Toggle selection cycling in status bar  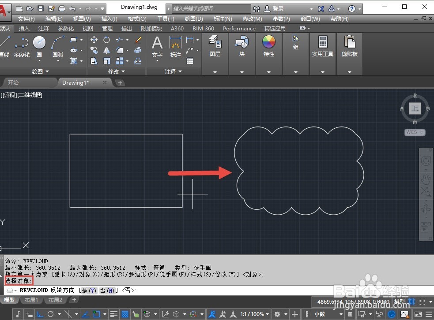[x=136, y=314]
